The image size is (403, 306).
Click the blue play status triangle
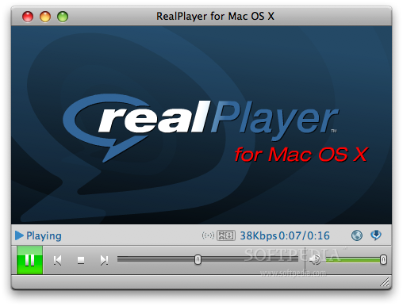coord(19,235)
